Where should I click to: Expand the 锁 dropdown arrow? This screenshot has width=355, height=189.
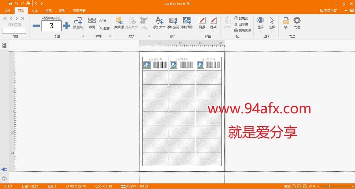coord(286,32)
